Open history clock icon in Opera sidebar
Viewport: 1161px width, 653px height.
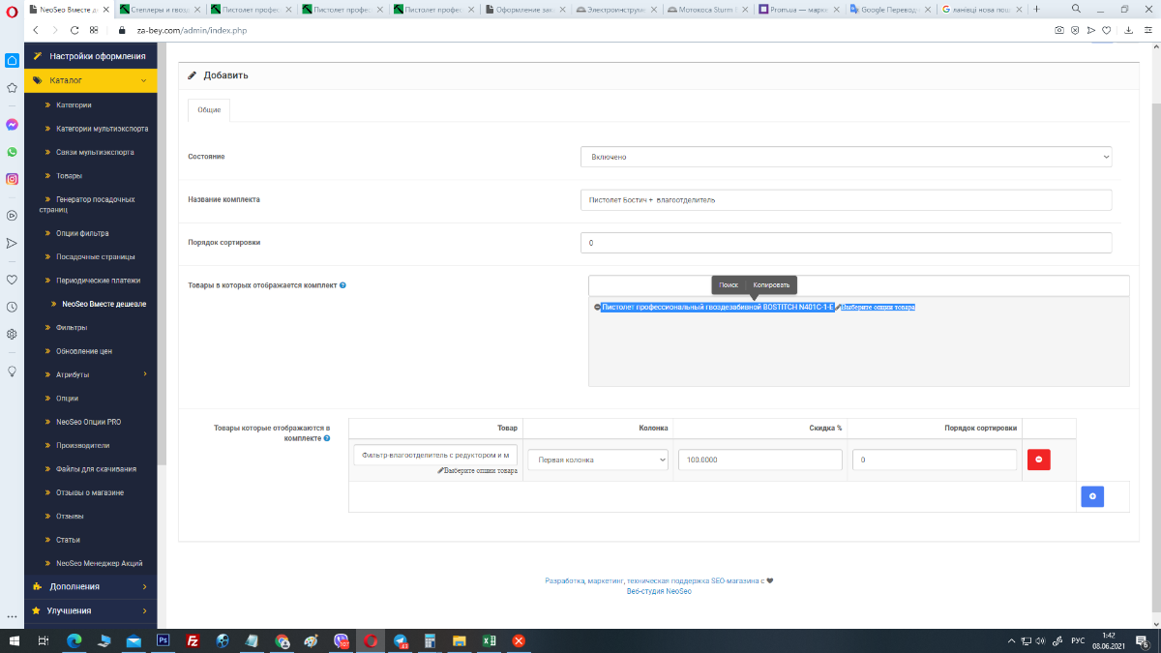click(12, 307)
